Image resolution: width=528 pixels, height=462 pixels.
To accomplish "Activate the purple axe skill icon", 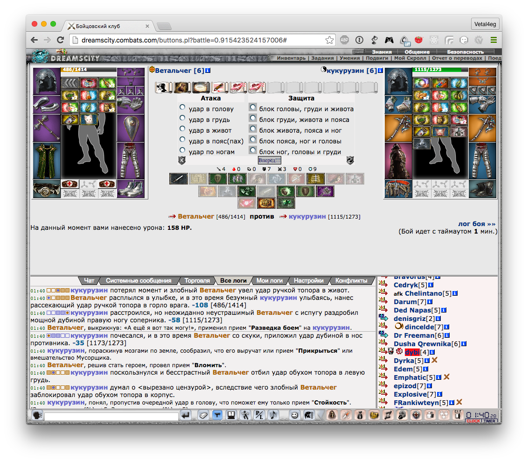I will (325, 192).
